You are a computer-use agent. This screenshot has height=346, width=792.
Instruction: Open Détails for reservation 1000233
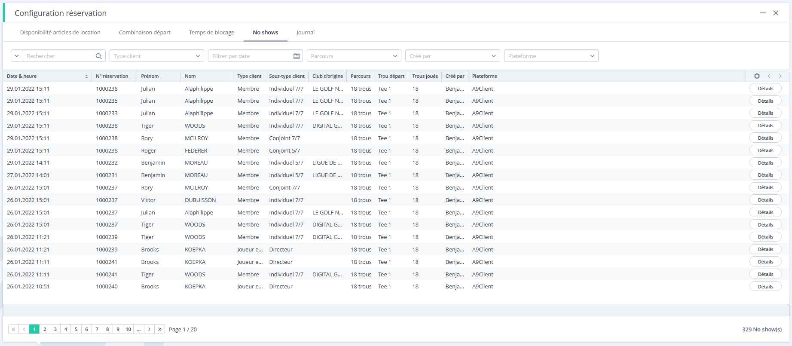pyautogui.click(x=765, y=113)
